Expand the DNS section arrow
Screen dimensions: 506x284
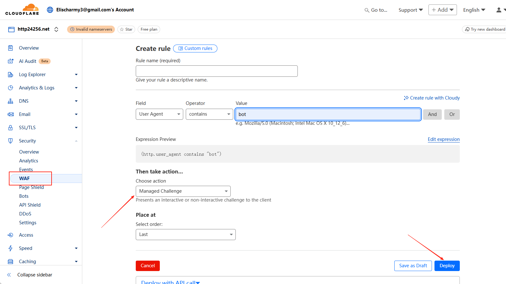pos(76,101)
